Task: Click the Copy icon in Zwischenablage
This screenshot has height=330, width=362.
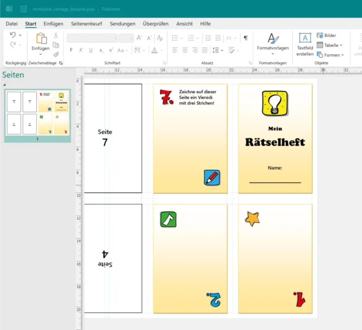Action: (x=56, y=45)
